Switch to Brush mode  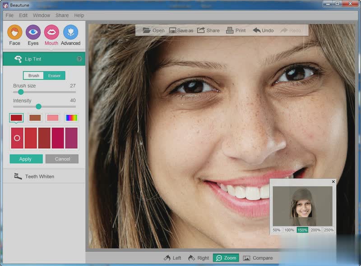(x=34, y=76)
